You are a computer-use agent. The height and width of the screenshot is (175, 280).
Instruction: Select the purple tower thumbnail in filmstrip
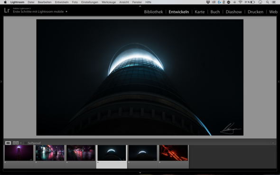[19, 153]
